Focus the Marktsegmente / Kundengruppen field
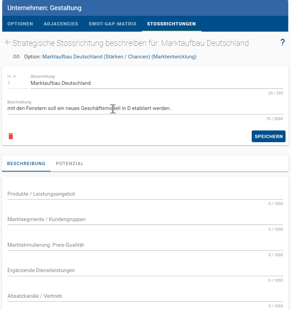The height and width of the screenshot is (310, 291). coord(145,219)
